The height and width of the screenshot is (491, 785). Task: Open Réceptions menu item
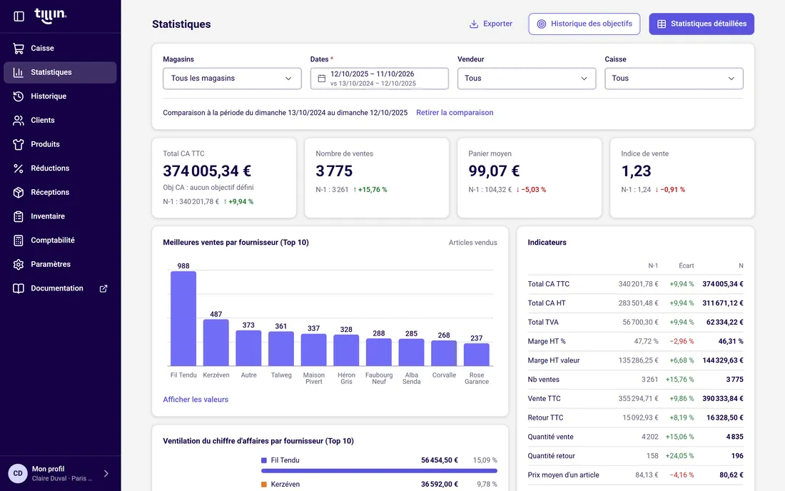(x=60, y=192)
